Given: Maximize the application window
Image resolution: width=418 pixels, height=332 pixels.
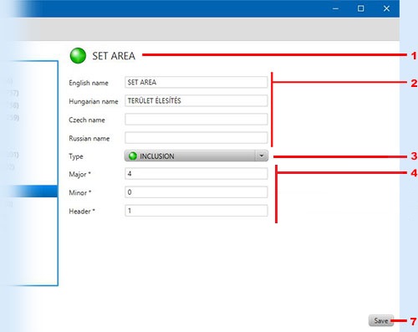Looking at the screenshot, I should click(360, 8).
